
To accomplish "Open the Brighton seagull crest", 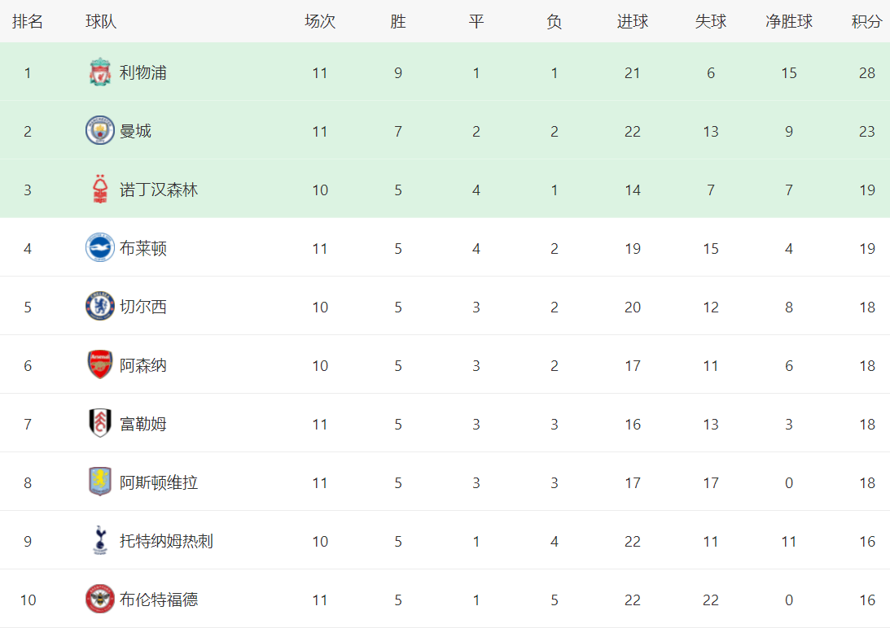I will coord(100,247).
